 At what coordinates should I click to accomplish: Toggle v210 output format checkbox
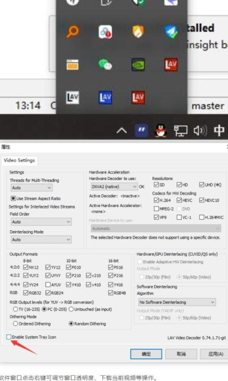(89, 275)
